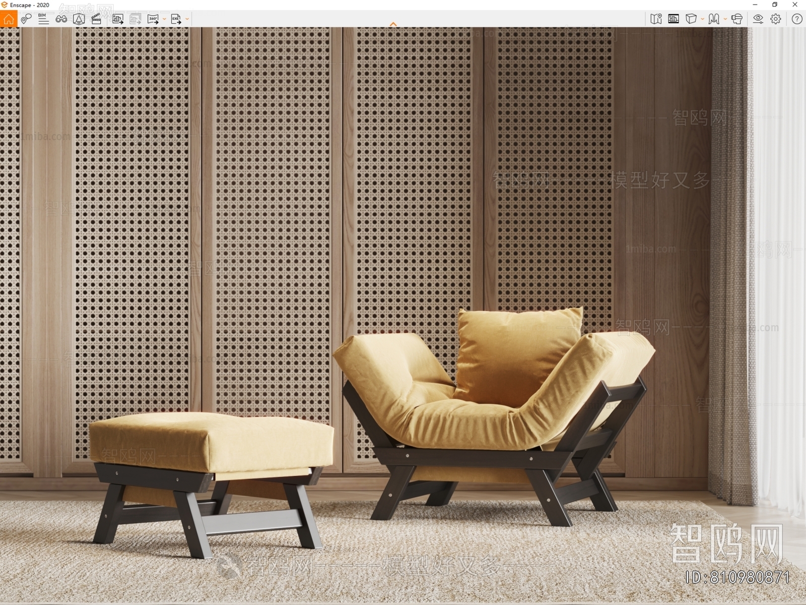Collapse the toolbar with the top chevron

tap(393, 24)
